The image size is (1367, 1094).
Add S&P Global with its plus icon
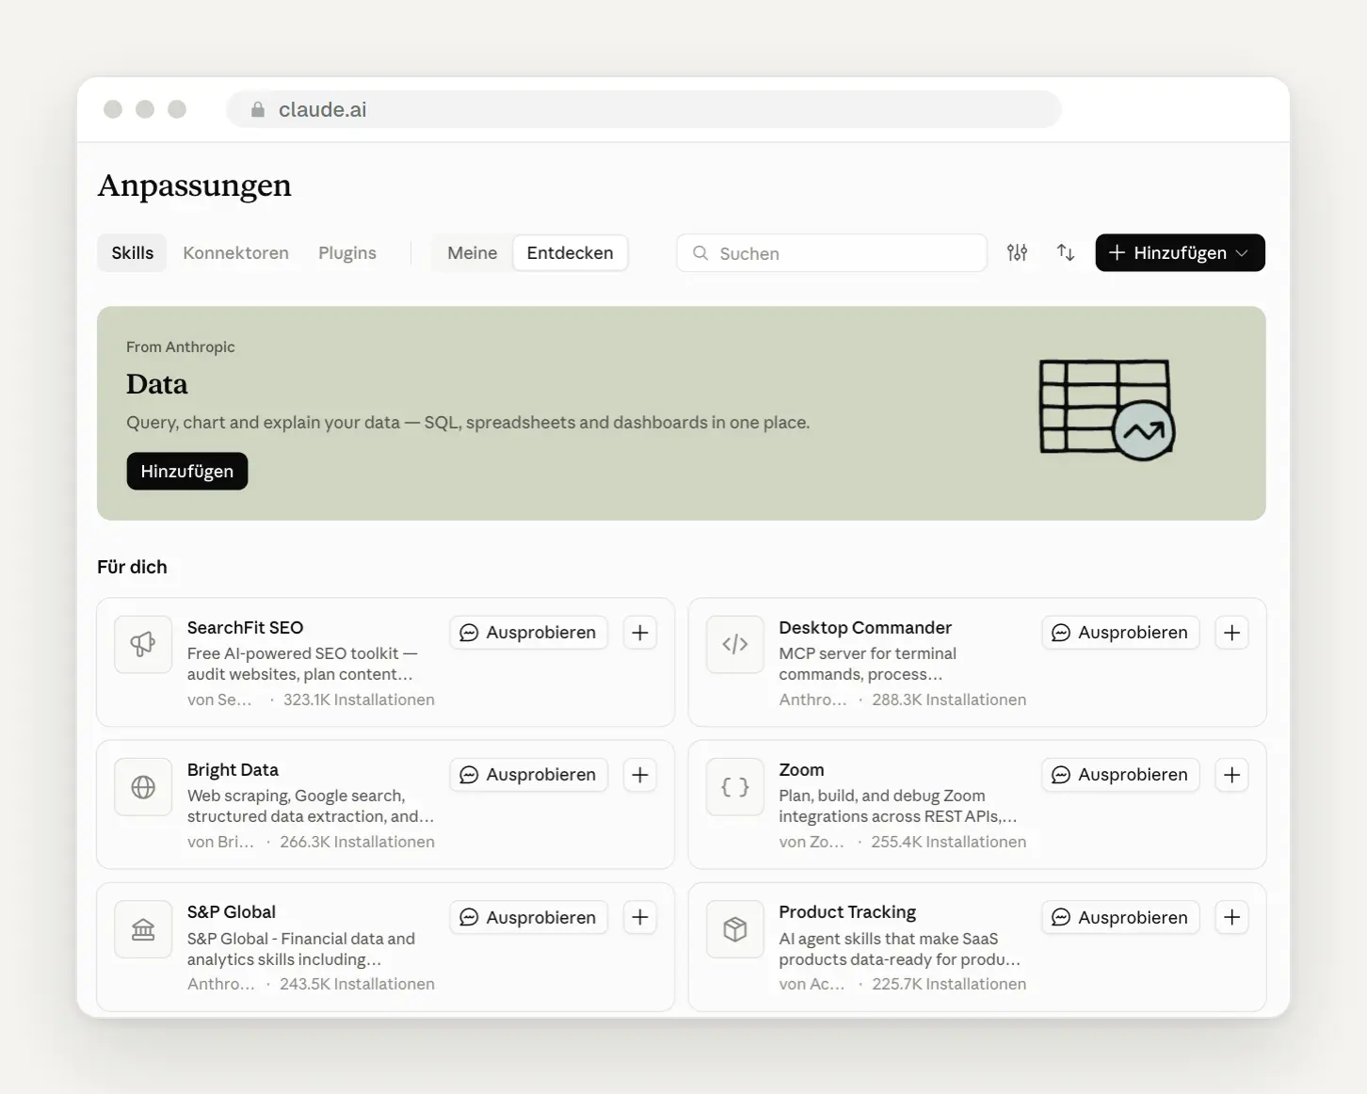pos(640,917)
